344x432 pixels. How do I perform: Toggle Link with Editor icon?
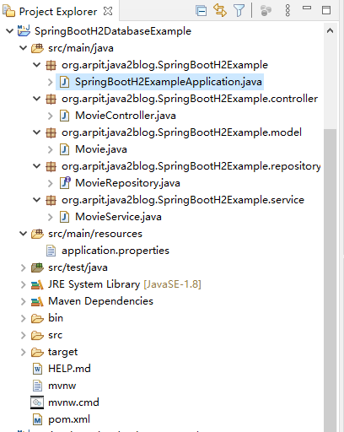pos(220,10)
